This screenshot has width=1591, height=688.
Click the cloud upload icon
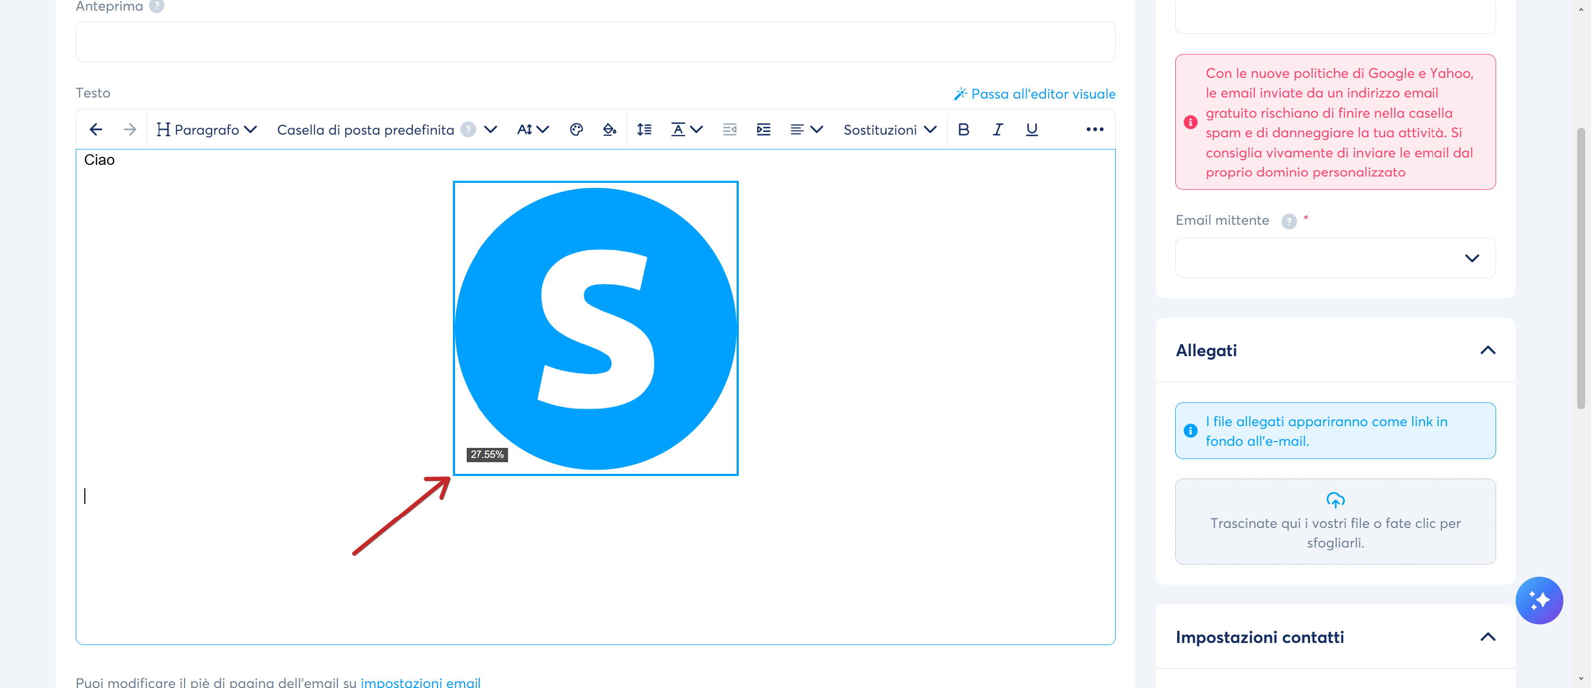click(1335, 500)
